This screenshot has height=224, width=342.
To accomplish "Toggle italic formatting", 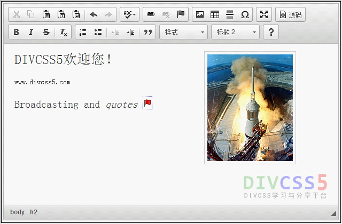I will click(x=31, y=33).
